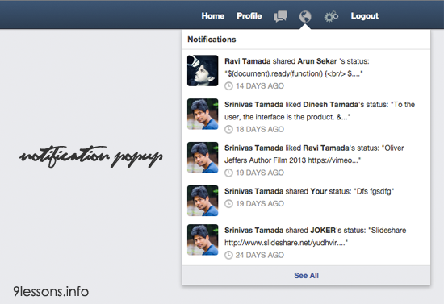The width and height of the screenshot is (444, 304).
Task: Click 'user, the interface is the product' text
Action: 287,117
